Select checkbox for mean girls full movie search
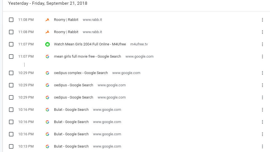270x152 pixels. [x=11, y=57]
